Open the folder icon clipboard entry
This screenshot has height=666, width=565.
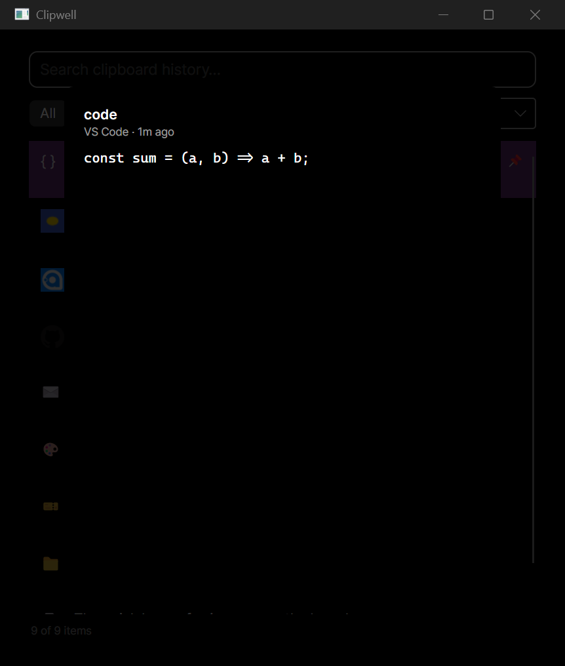pos(50,564)
